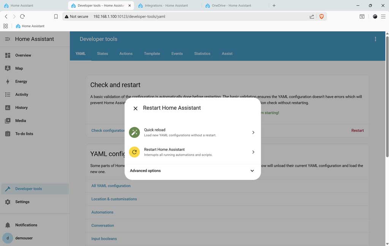
Task: Open Quick reload via its chevron
Action: pyautogui.click(x=253, y=132)
